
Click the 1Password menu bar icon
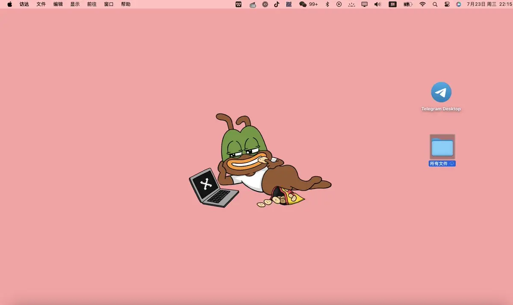click(265, 4)
